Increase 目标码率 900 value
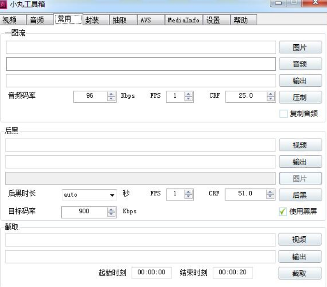 tap(111, 210)
